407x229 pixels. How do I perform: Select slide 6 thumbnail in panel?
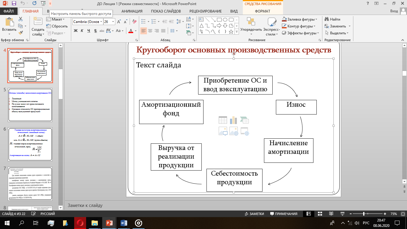pyautogui.click(x=30, y=143)
